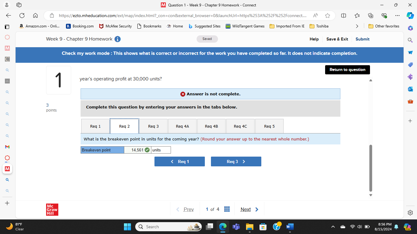
Task: Switch to the Gmail vertical tab
Action: tap(7, 147)
